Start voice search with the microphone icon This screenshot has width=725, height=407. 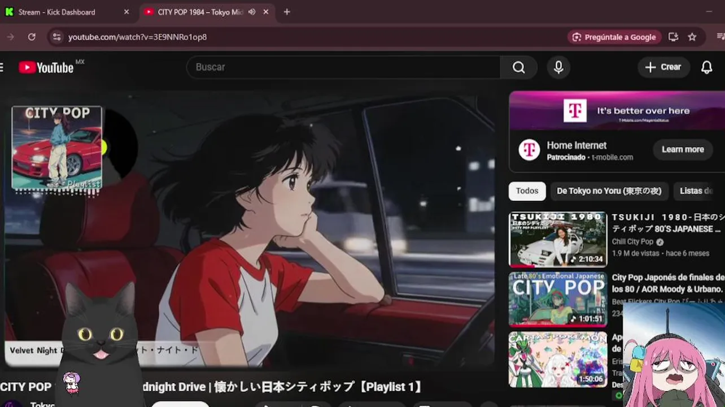(558, 67)
